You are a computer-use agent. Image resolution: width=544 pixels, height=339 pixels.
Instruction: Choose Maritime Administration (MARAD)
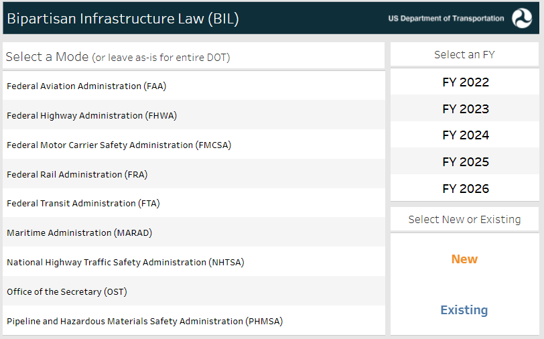(80, 232)
